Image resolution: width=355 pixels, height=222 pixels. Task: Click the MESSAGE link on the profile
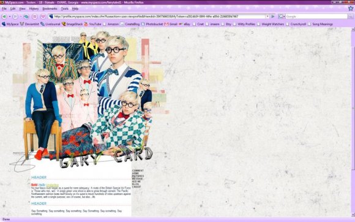pos(138,178)
